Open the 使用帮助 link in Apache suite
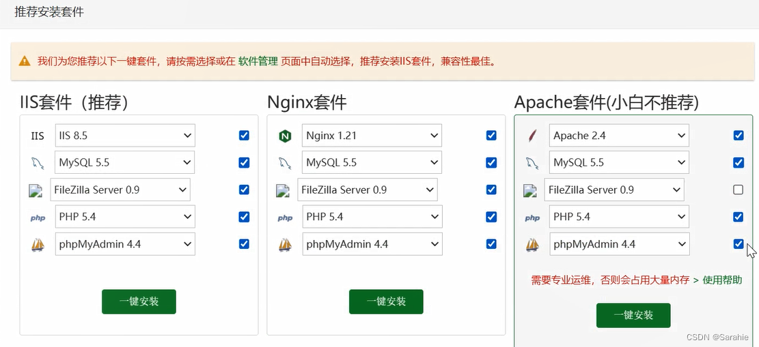The width and height of the screenshot is (759, 347). (721, 280)
